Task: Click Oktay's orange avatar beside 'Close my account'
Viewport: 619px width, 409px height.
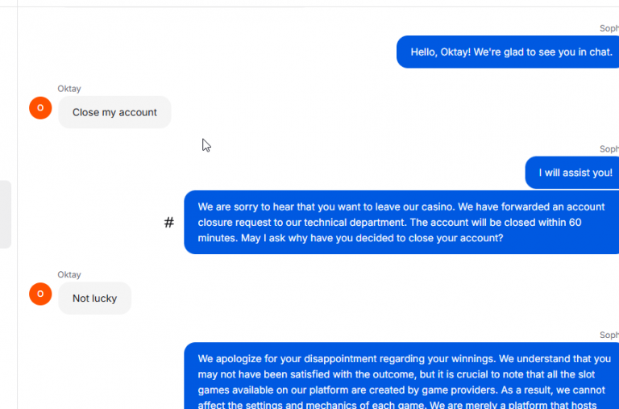Action: [40, 108]
